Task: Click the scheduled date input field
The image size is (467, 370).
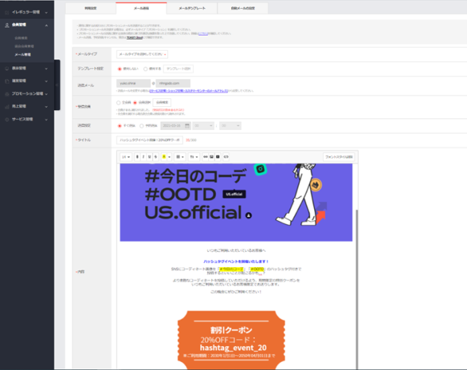Action: pos(176,125)
